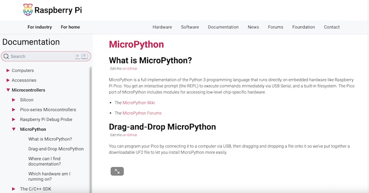This screenshot has height=193, width=369.
Task: Click the K shortcut key badge in search
Action: pos(85,56)
